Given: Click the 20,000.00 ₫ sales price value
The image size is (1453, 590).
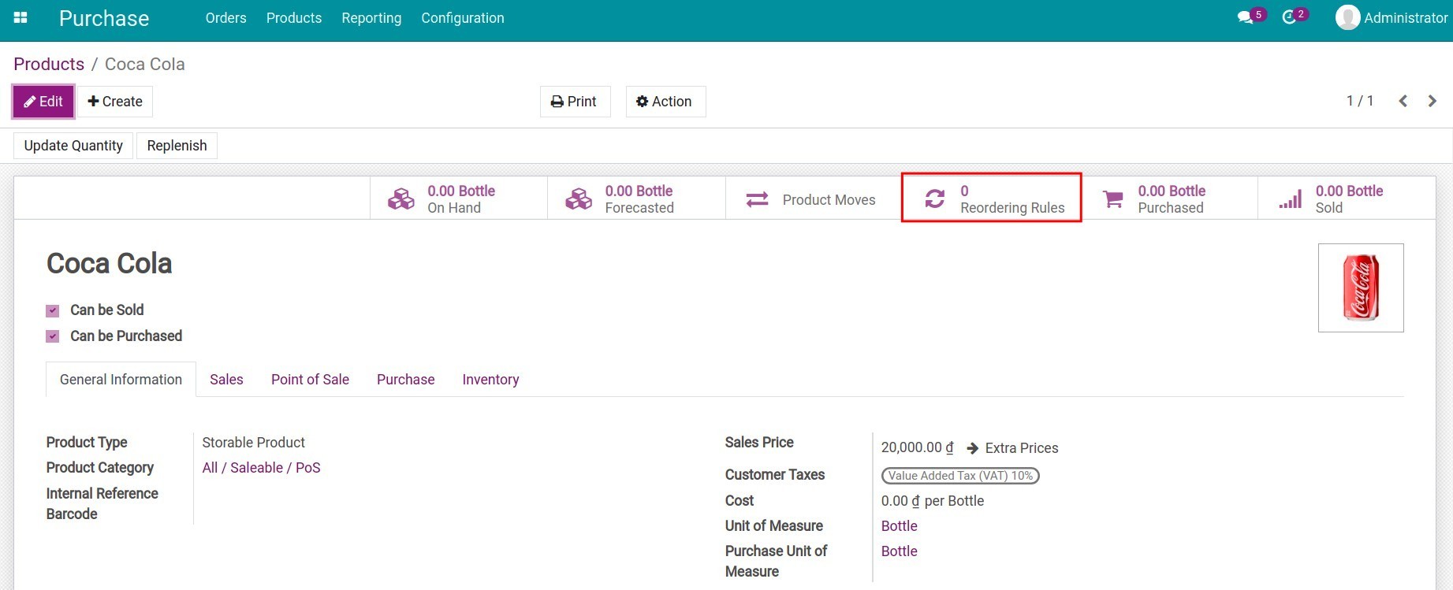Looking at the screenshot, I should pos(917,447).
